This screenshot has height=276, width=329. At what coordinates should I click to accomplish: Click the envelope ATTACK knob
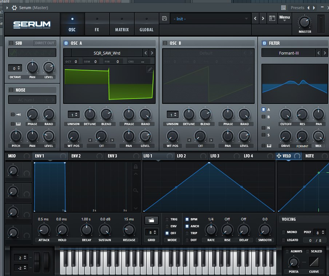[x=44, y=230]
